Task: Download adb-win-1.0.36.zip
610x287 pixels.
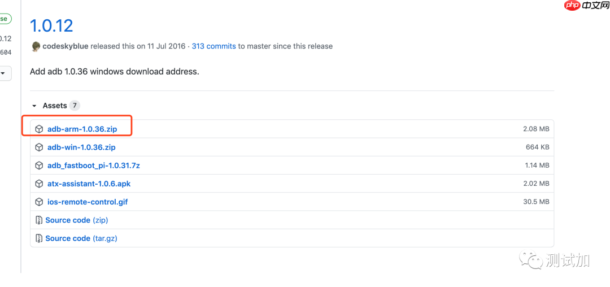Action: coord(81,147)
